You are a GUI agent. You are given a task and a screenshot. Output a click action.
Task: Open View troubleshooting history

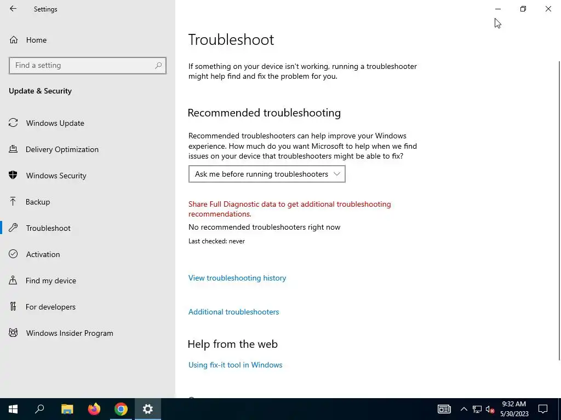pos(237,278)
